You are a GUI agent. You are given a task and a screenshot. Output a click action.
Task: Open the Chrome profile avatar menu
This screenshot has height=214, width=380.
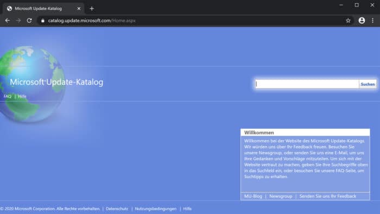click(x=362, y=21)
